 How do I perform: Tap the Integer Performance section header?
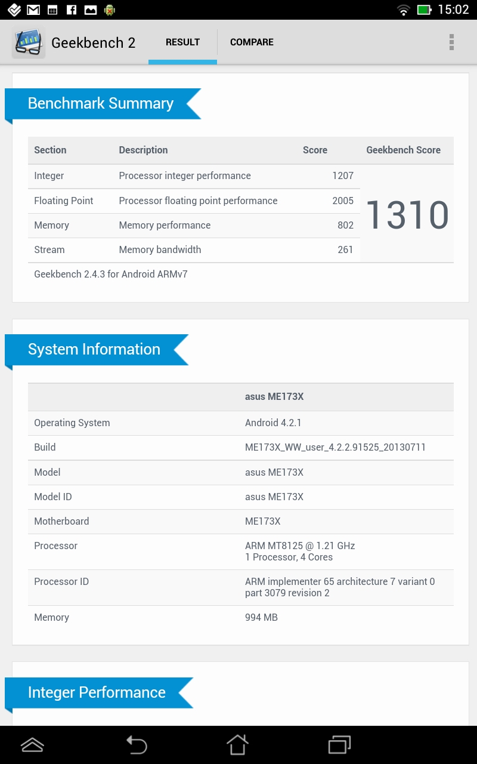pos(97,692)
